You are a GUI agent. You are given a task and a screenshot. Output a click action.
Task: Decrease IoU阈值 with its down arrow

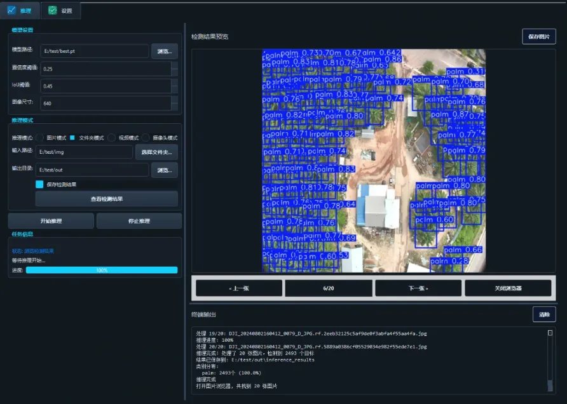[x=174, y=90]
